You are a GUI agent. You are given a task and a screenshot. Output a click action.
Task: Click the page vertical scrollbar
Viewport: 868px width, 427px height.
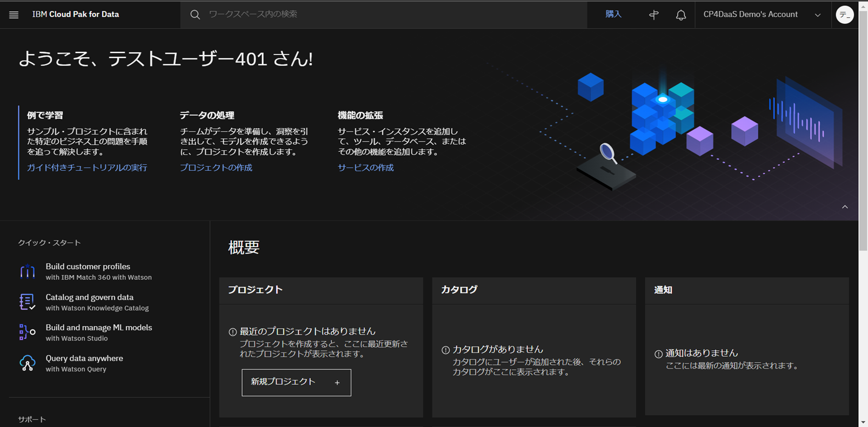click(x=863, y=130)
